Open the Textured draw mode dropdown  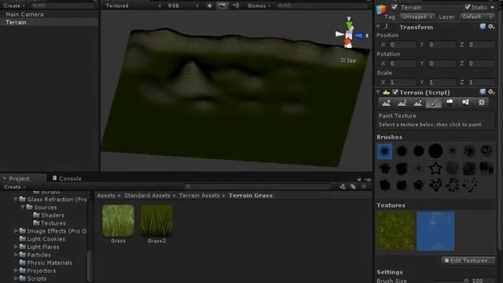point(133,6)
